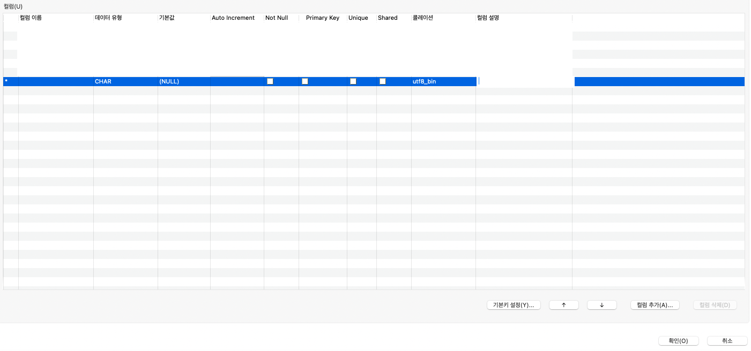This screenshot has width=751, height=351.
Task: Click the 컬럼 설명 cell of the highlighted row
Action: 523,81
